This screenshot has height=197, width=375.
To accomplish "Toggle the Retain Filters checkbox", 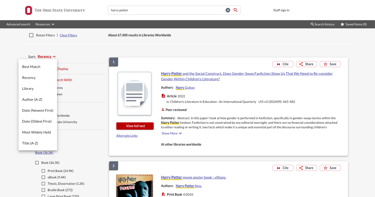I will click(31, 35).
